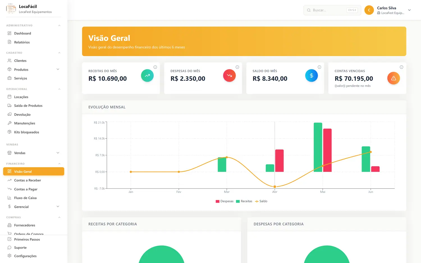Toggle Receitas series in chart legend
Viewport: 421px width, 263px height.
tap(244, 201)
